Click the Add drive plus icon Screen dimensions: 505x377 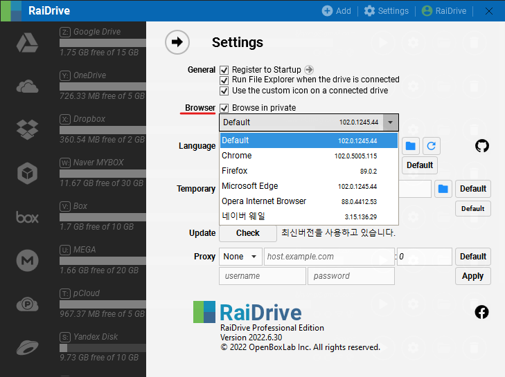[327, 11]
